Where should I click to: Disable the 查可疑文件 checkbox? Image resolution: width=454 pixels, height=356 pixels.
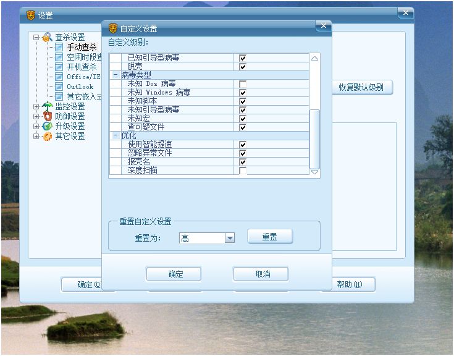[x=243, y=127]
